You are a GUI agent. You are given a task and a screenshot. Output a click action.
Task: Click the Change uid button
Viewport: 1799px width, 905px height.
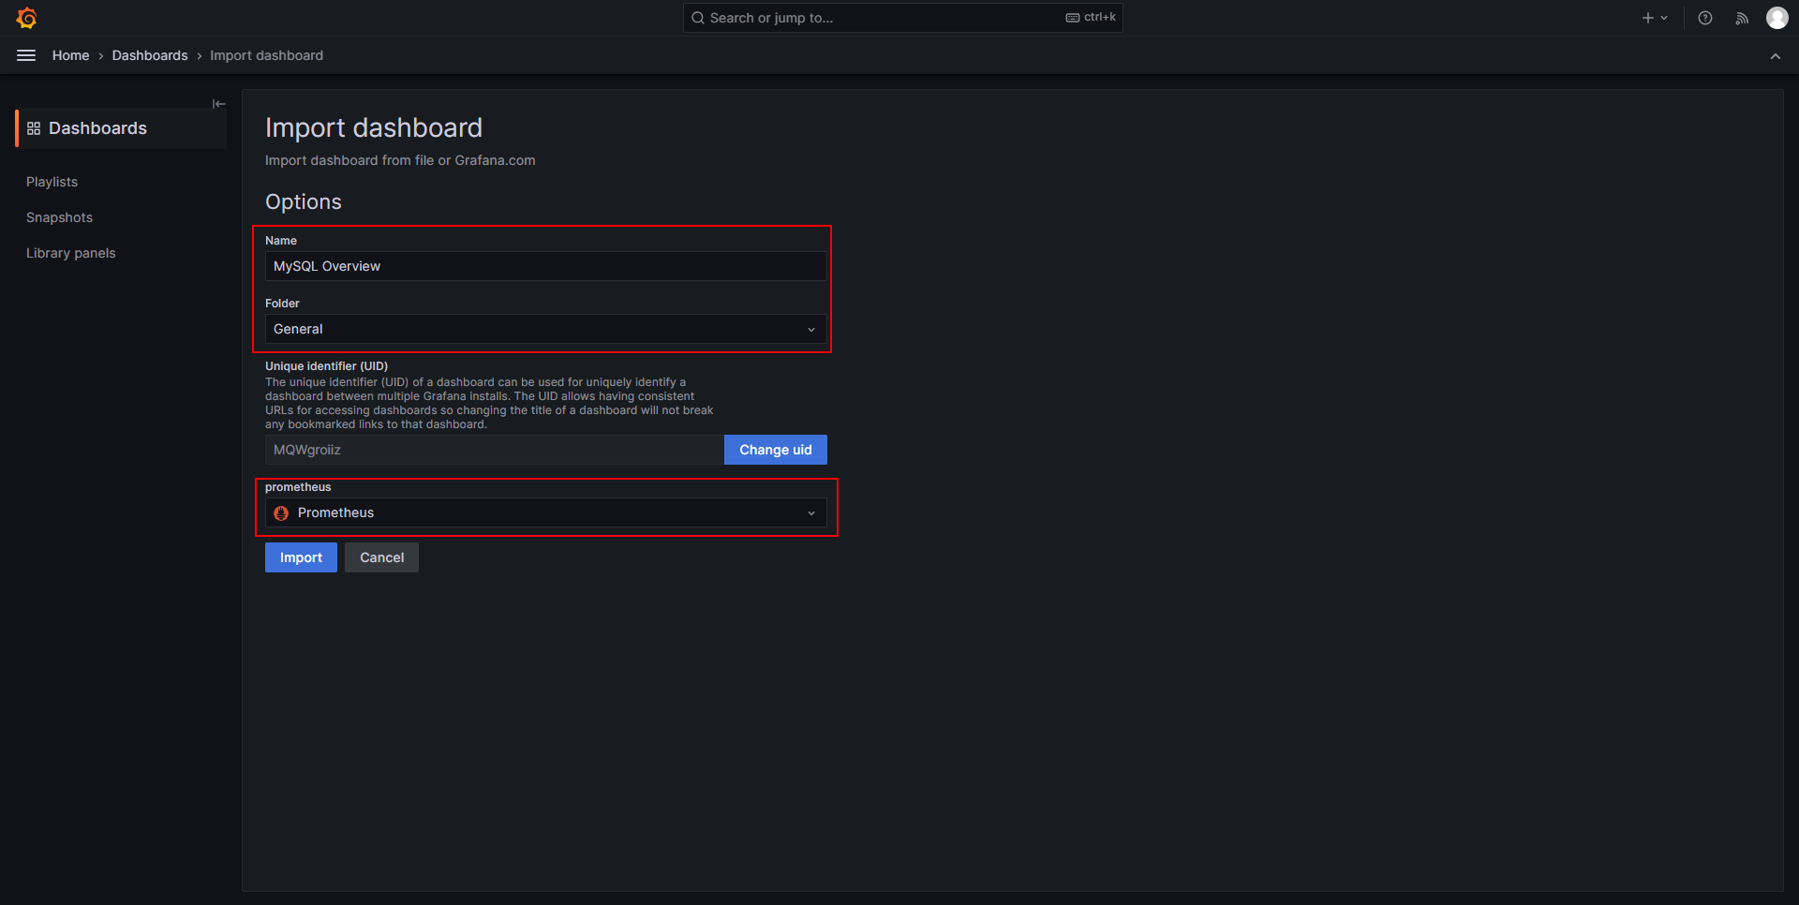click(776, 450)
